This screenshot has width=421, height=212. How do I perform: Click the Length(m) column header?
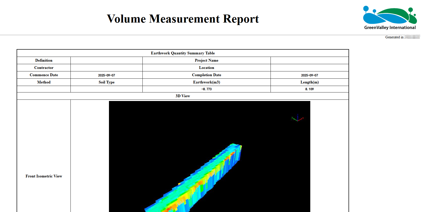click(x=309, y=82)
